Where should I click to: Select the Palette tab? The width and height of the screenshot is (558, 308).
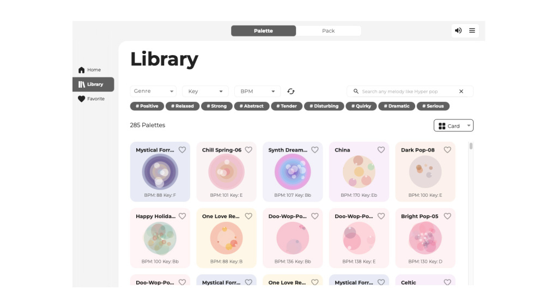263,31
